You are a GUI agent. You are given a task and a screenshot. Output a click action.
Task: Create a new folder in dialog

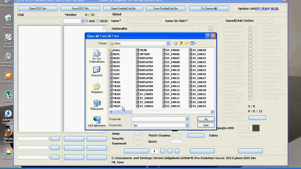187,44
